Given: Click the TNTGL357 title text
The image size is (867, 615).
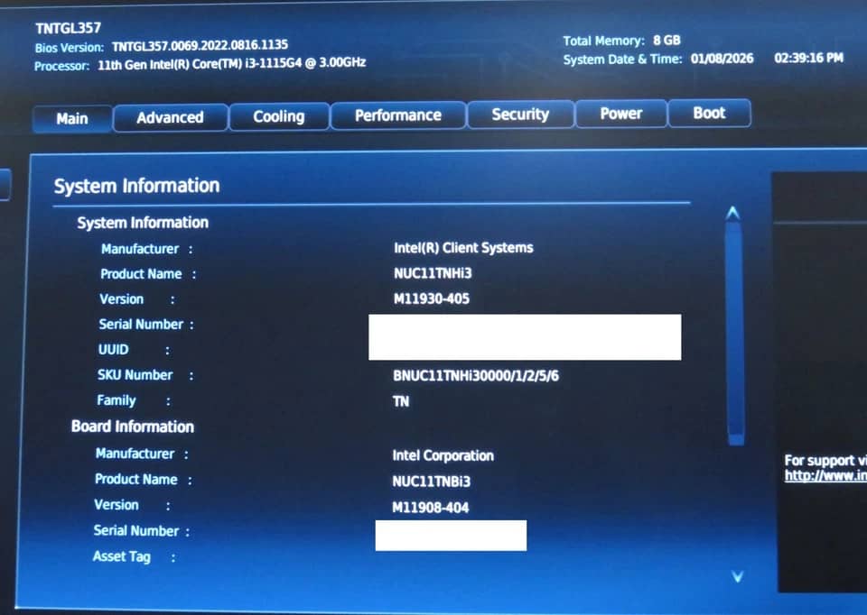Looking at the screenshot, I should (68, 28).
